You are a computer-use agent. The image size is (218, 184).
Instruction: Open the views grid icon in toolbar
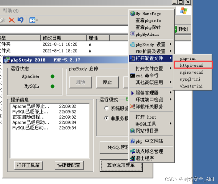point(32,20)
